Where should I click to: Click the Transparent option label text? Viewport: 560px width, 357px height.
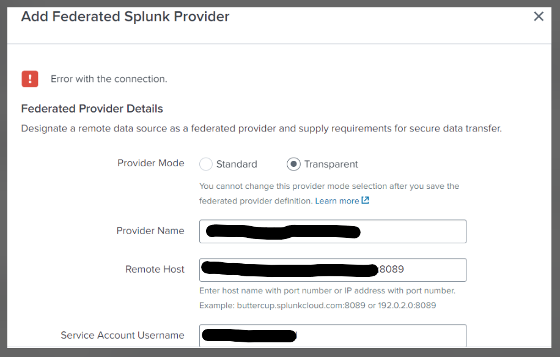click(x=331, y=164)
